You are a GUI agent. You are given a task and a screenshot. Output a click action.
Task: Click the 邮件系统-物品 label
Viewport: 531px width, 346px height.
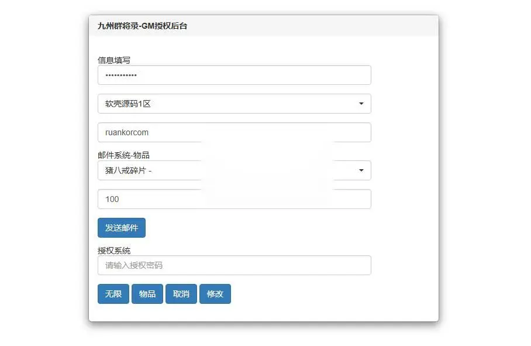(x=123, y=155)
